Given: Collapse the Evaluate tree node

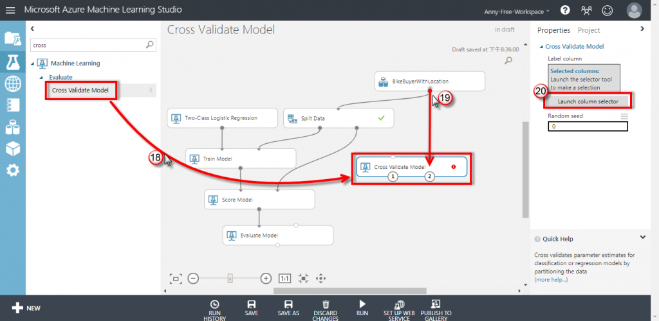Looking at the screenshot, I should point(41,78).
